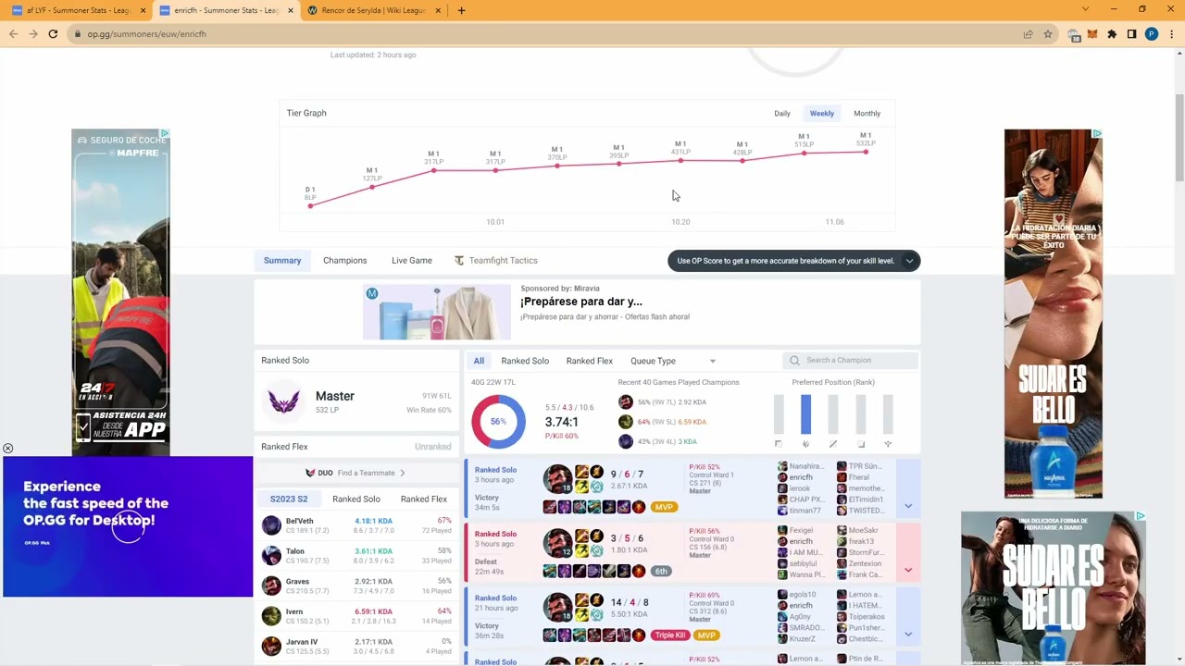Bookmark this page with the star icon
1185x666 pixels.
click(x=1048, y=34)
